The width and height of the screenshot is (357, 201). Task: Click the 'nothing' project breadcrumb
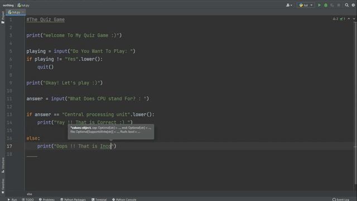tap(8, 5)
